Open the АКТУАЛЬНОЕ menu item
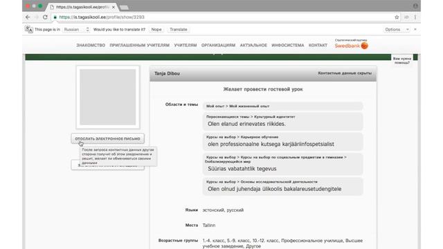This screenshot has width=443, height=249. [x=253, y=45]
